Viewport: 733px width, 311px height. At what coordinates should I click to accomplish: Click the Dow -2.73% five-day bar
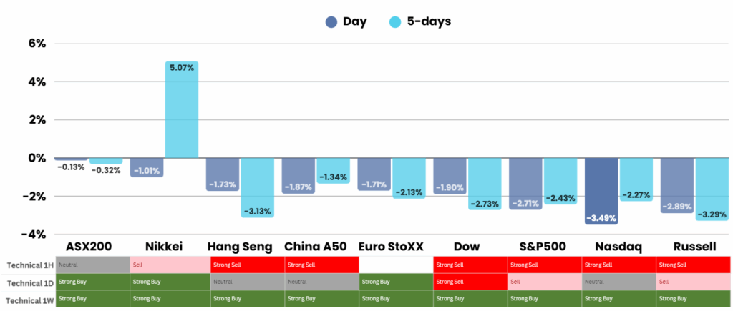tap(484, 184)
